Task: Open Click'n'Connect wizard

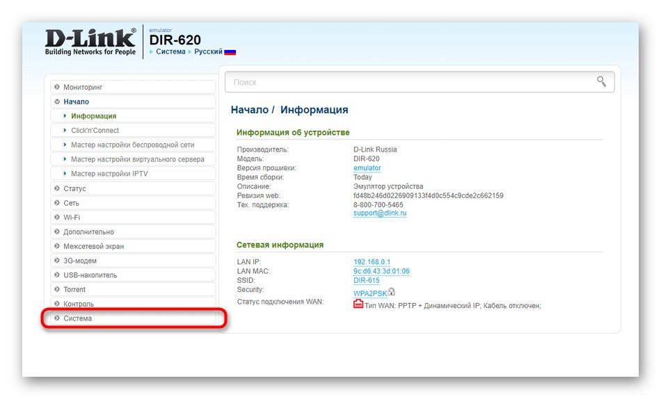Action: pyautogui.click(x=133, y=130)
